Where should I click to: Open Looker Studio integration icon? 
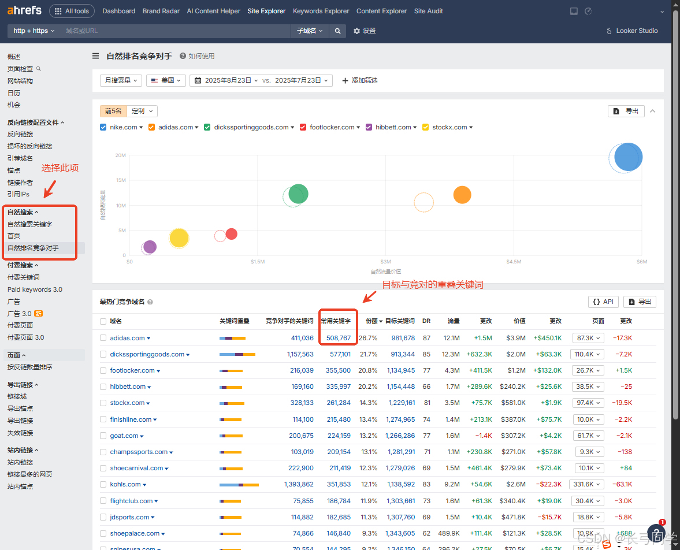(609, 31)
